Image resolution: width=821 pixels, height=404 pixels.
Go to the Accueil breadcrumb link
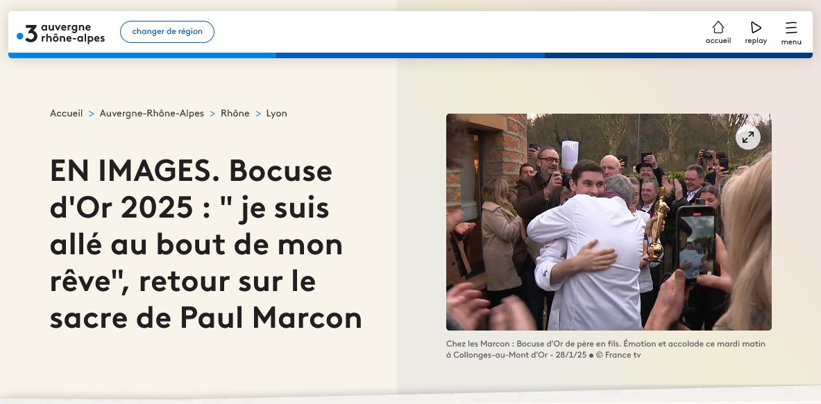click(x=66, y=114)
